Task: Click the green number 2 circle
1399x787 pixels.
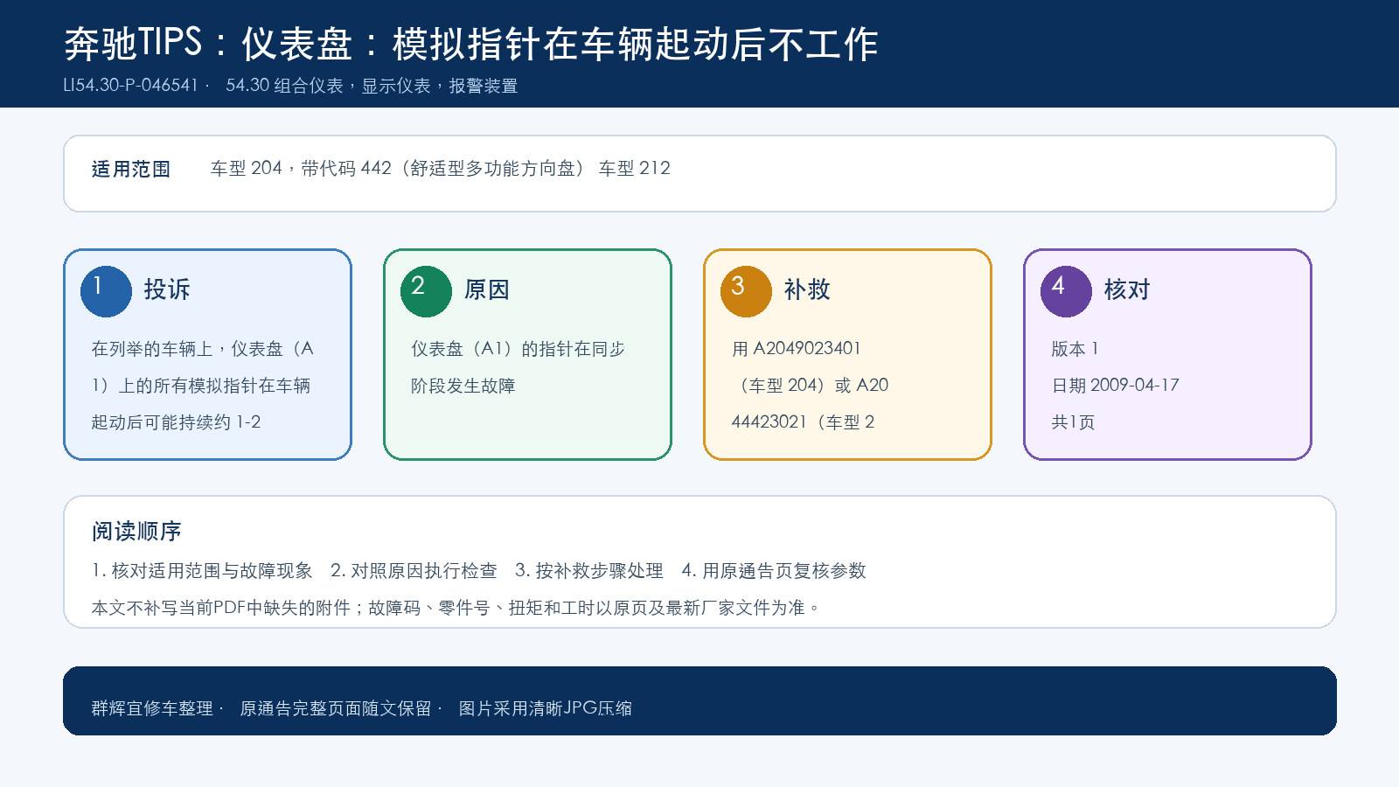Action: pyautogui.click(x=426, y=291)
